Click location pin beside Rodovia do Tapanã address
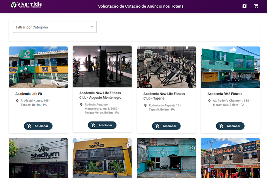Viewport: 267px width, 178px height. (145, 105)
